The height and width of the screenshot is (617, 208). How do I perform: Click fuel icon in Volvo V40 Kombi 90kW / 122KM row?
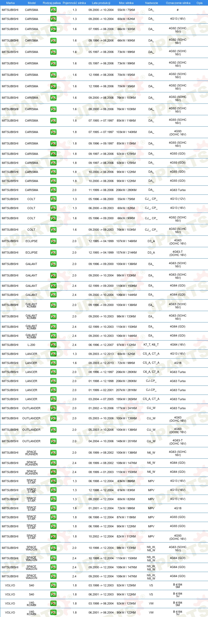point(53,612)
